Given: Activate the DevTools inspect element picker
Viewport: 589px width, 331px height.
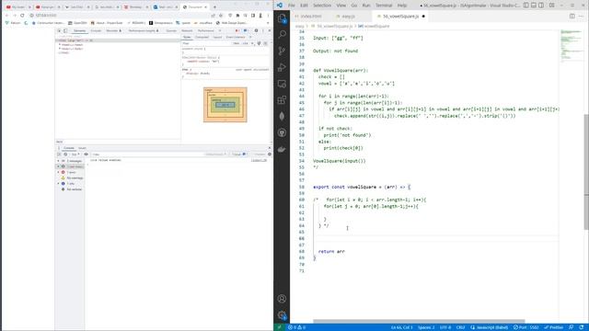Looking at the screenshot, I should point(59,30).
